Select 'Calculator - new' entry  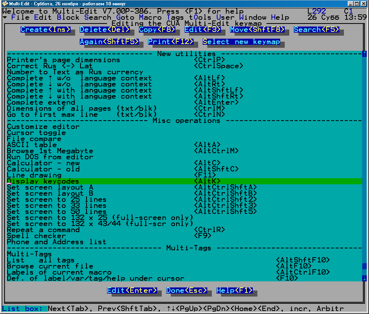pyautogui.click(x=184, y=163)
